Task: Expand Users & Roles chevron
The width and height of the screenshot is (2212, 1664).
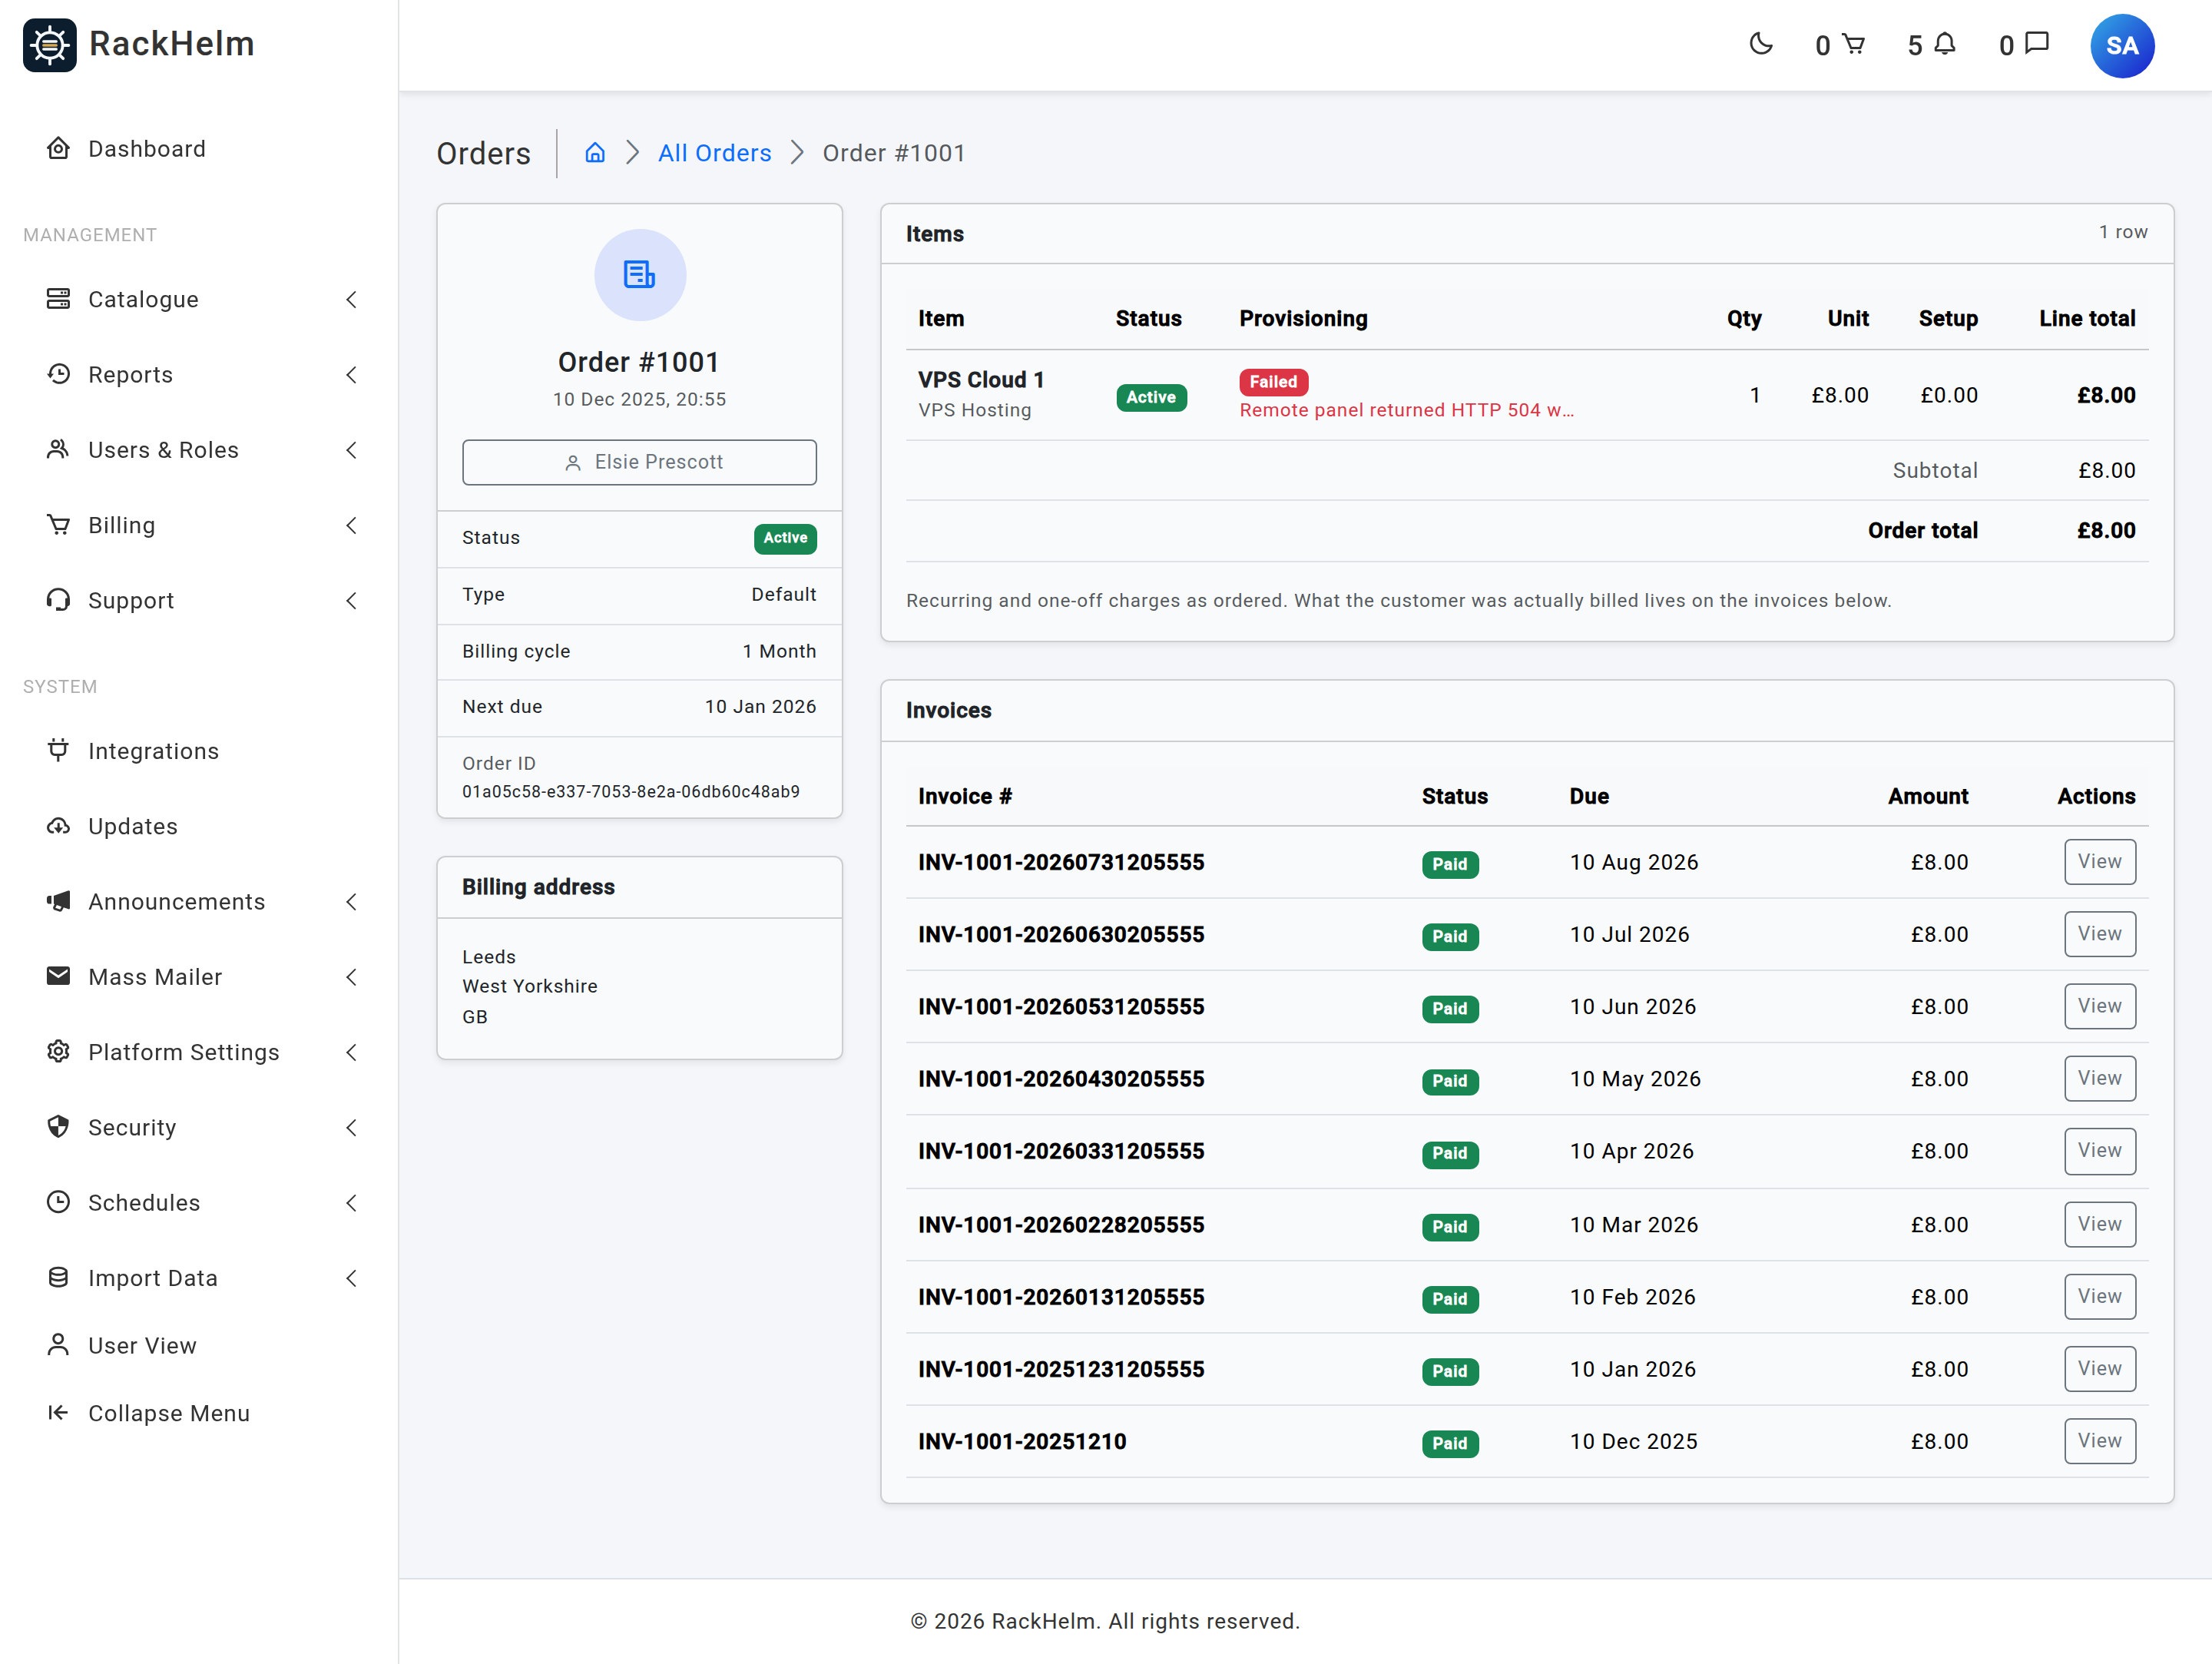Action: tap(351, 450)
